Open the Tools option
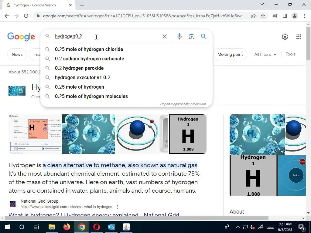Screen dimensions: 311x233 tap(290, 54)
